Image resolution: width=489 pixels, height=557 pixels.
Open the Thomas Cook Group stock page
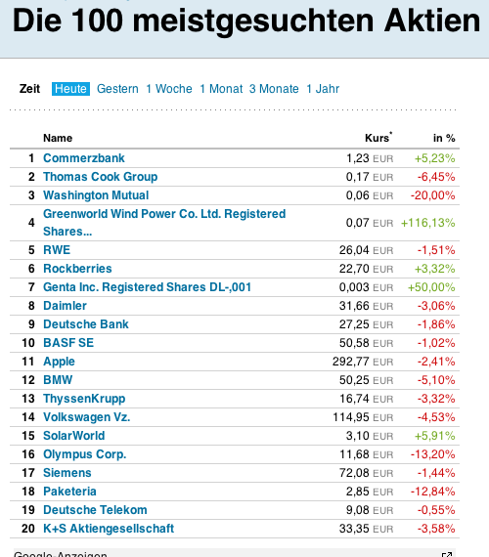click(x=101, y=177)
